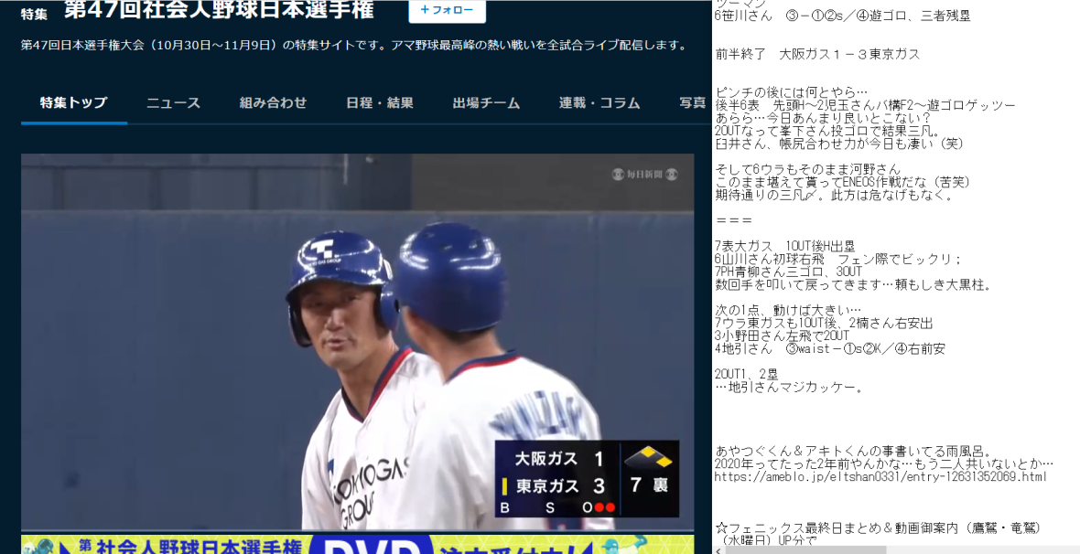The image size is (1080, 554).
Task: Click the 7 裏 inning indicator
Action: pyautogui.click(x=649, y=485)
